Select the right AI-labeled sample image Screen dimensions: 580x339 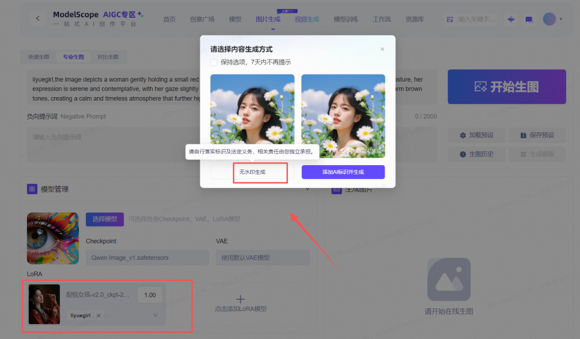343,116
